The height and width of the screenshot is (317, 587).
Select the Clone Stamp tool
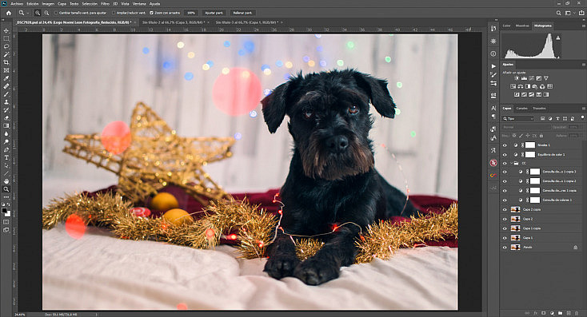click(6, 101)
